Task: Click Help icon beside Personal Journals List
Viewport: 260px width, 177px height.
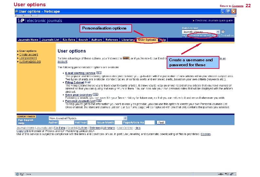Action: coord(99,101)
